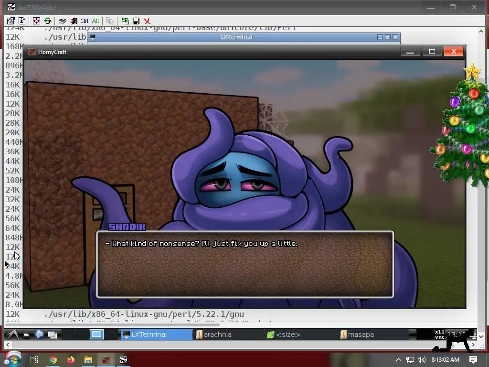
Task: Switch to arachnia in remote taskbar
Action: pos(229,335)
